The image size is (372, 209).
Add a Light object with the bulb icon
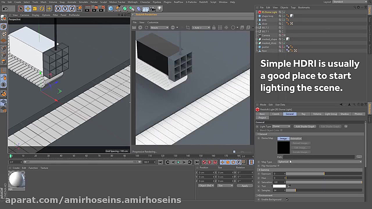pyautogui.click(x=159, y=9)
